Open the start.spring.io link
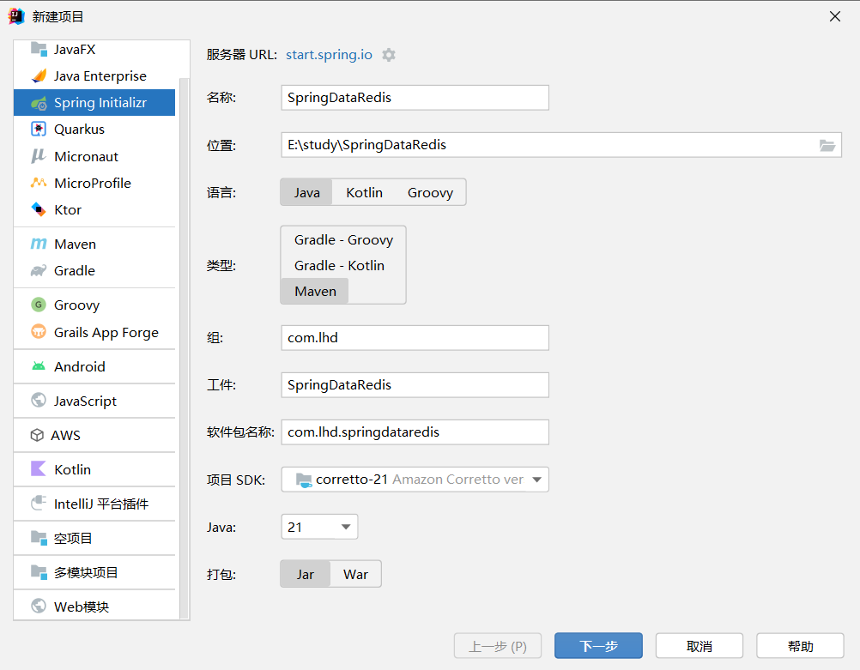Viewport: 860px width, 670px height. click(329, 55)
